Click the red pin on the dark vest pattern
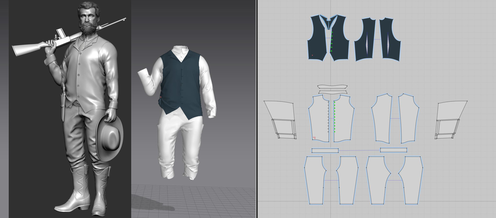Image resolution: width=496 pixels, height=218 pixels. pyautogui.click(x=312, y=55)
